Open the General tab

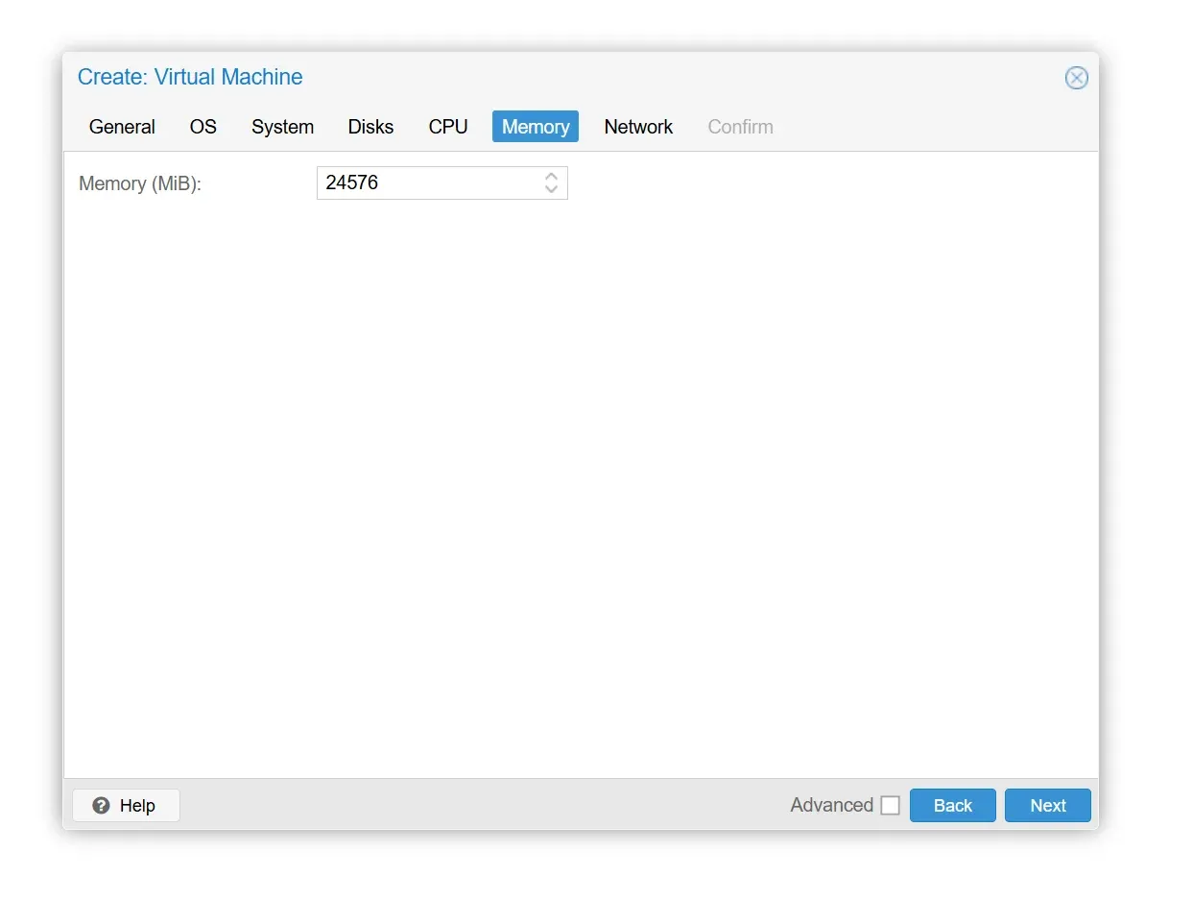click(x=122, y=127)
